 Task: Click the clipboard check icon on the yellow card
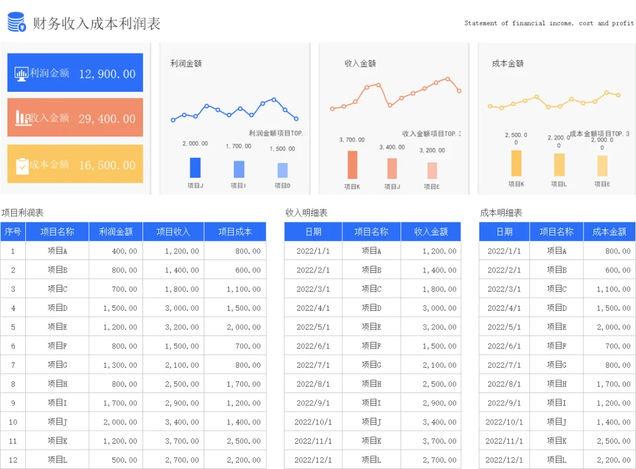tap(22, 166)
